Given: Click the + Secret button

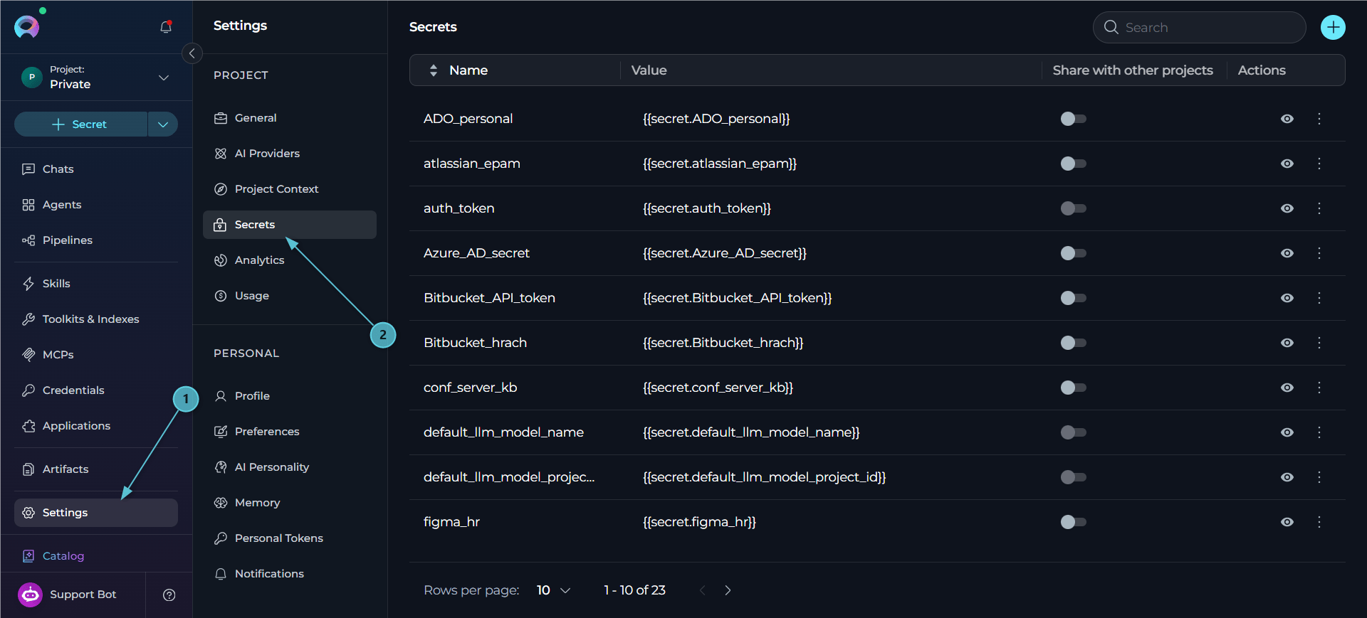Looking at the screenshot, I should click(x=80, y=124).
